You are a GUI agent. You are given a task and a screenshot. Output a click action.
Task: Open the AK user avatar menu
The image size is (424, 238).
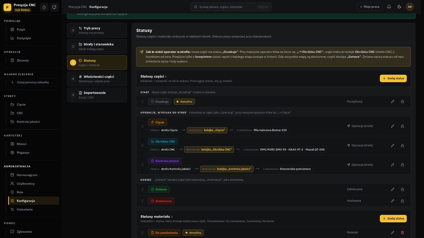[x=410, y=7]
